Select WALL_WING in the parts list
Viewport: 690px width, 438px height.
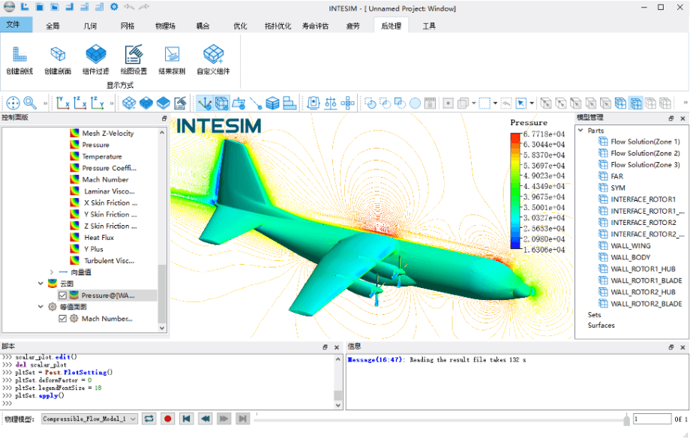630,246
